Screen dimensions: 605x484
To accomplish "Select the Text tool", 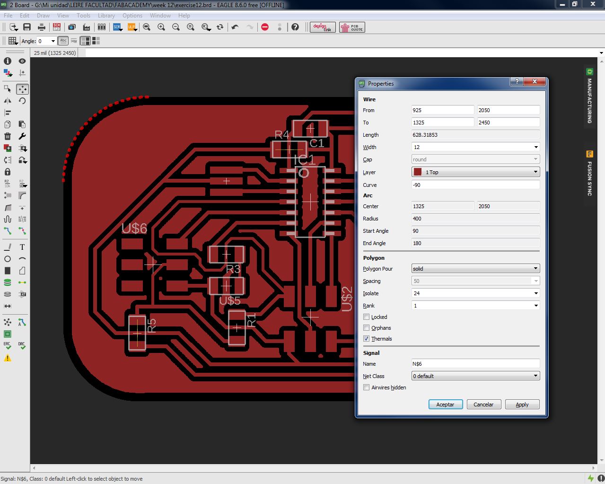I will click(x=22, y=247).
